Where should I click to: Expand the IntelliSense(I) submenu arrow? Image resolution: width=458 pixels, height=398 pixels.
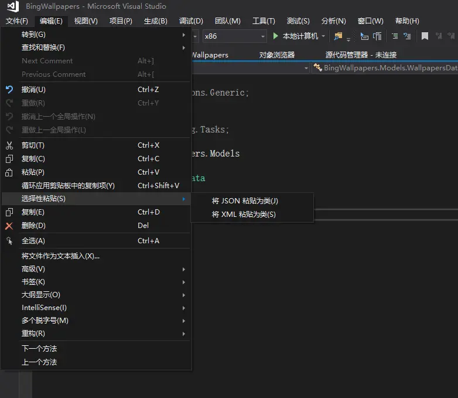click(x=184, y=308)
